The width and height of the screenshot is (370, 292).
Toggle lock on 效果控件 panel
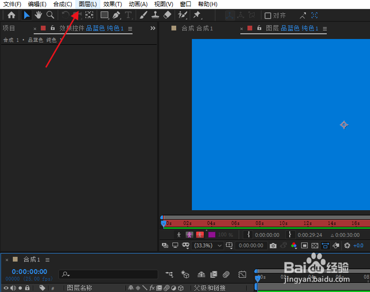pos(53,28)
